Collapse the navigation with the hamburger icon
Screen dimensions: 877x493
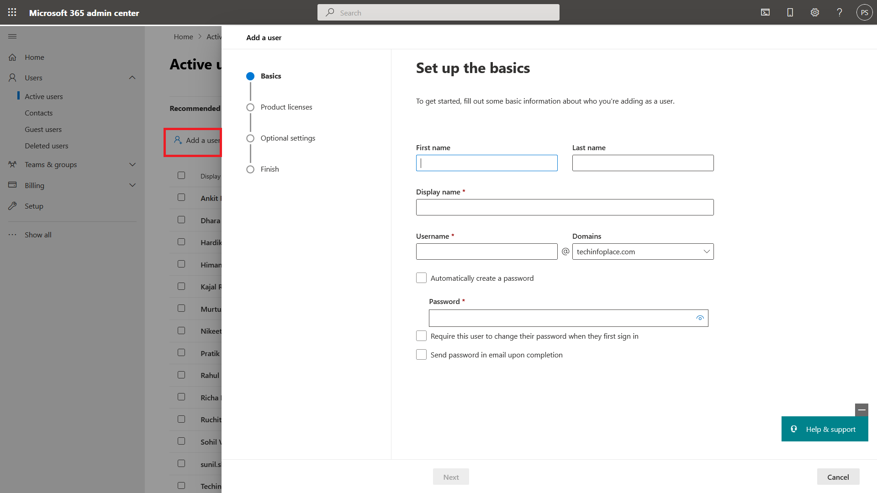tap(12, 36)
